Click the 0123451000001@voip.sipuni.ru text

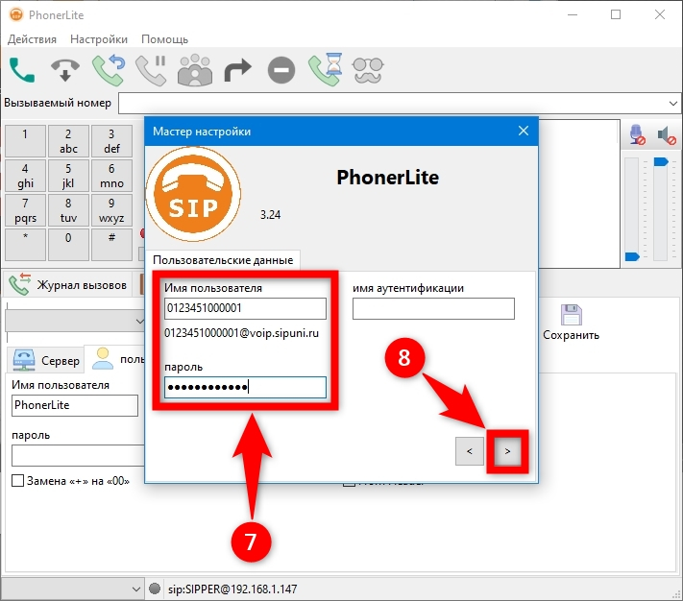241,333
